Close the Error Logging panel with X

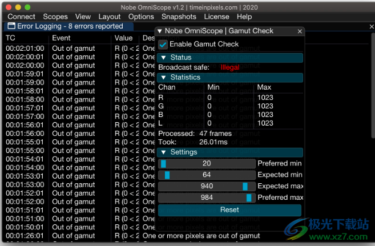point(372,26)
